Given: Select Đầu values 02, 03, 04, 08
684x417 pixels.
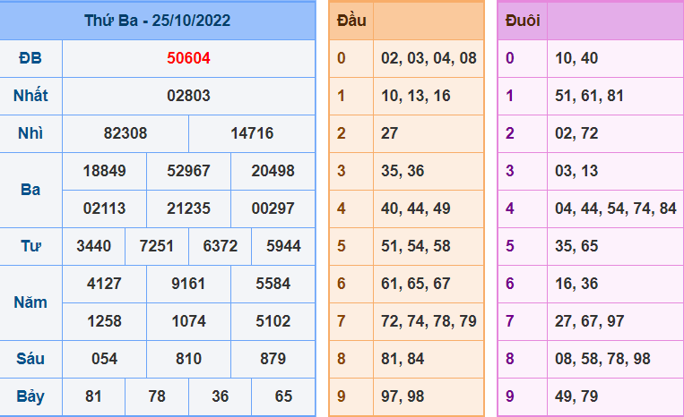Looking at the screenshot, I should (x=429, y=58).
